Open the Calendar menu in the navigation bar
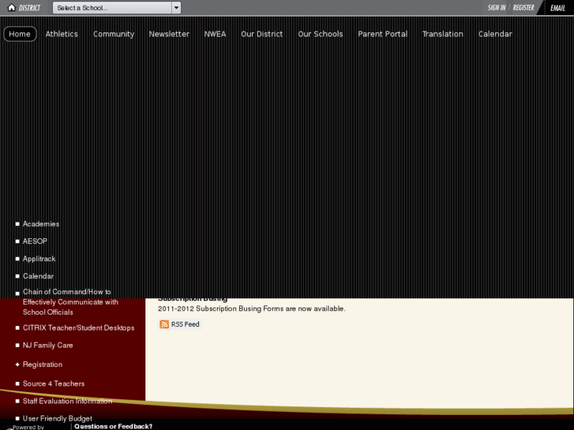The height and width of the screenshot is (430, 574). pos(495,34)
